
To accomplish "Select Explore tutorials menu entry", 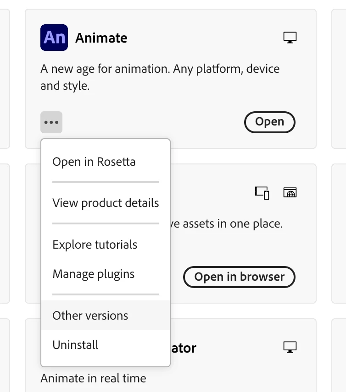I will tap(106, 245).
